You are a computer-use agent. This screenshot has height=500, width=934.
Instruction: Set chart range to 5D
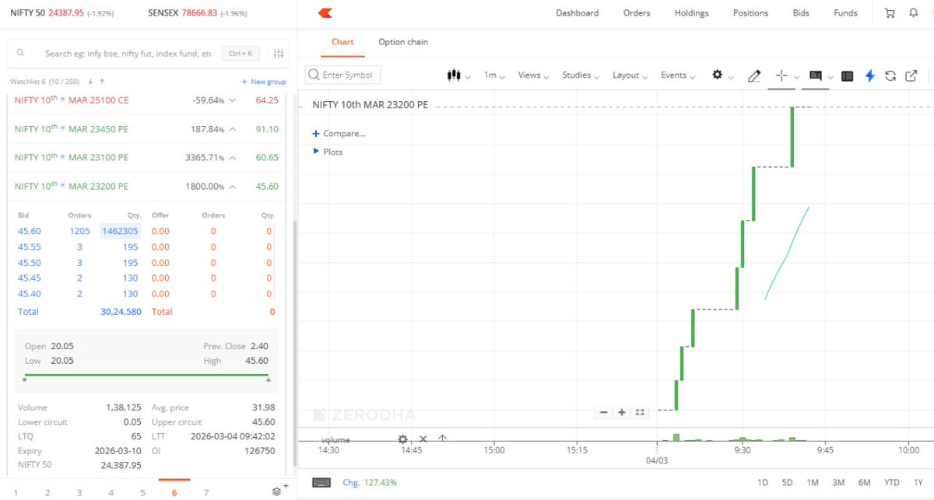(x=788, y=483)
